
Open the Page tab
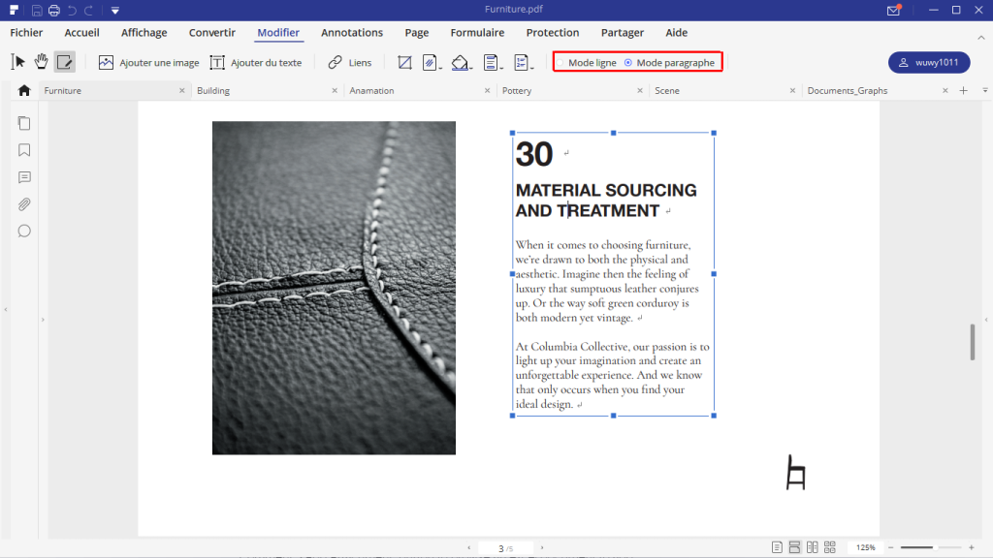tap(417, 32)
